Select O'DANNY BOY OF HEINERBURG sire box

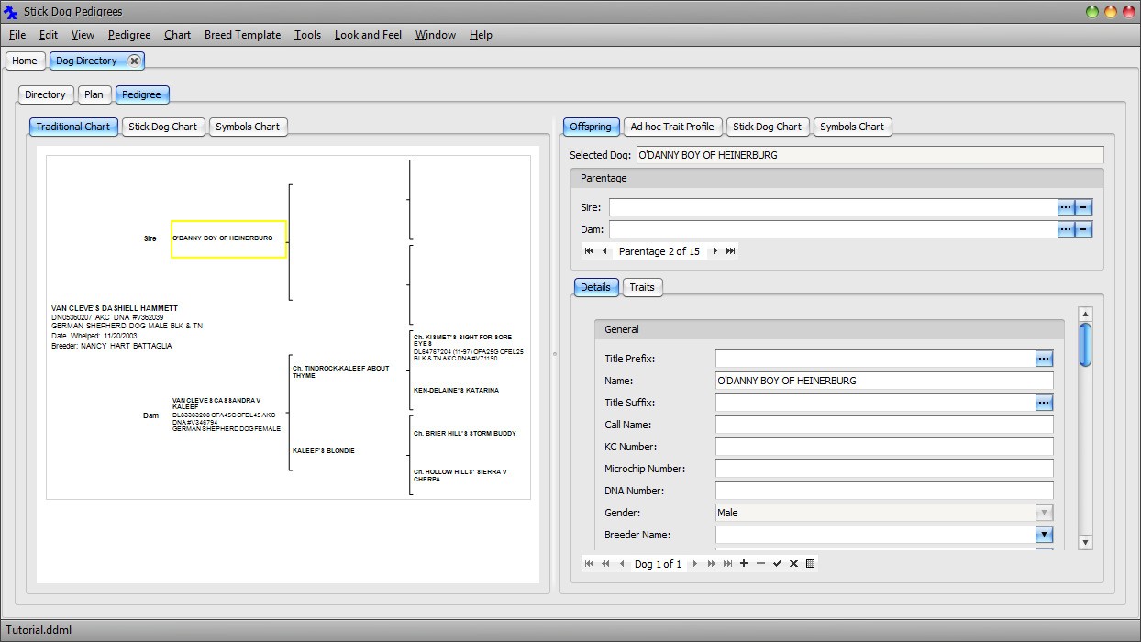pyautogui.click(x=228, y=238)
